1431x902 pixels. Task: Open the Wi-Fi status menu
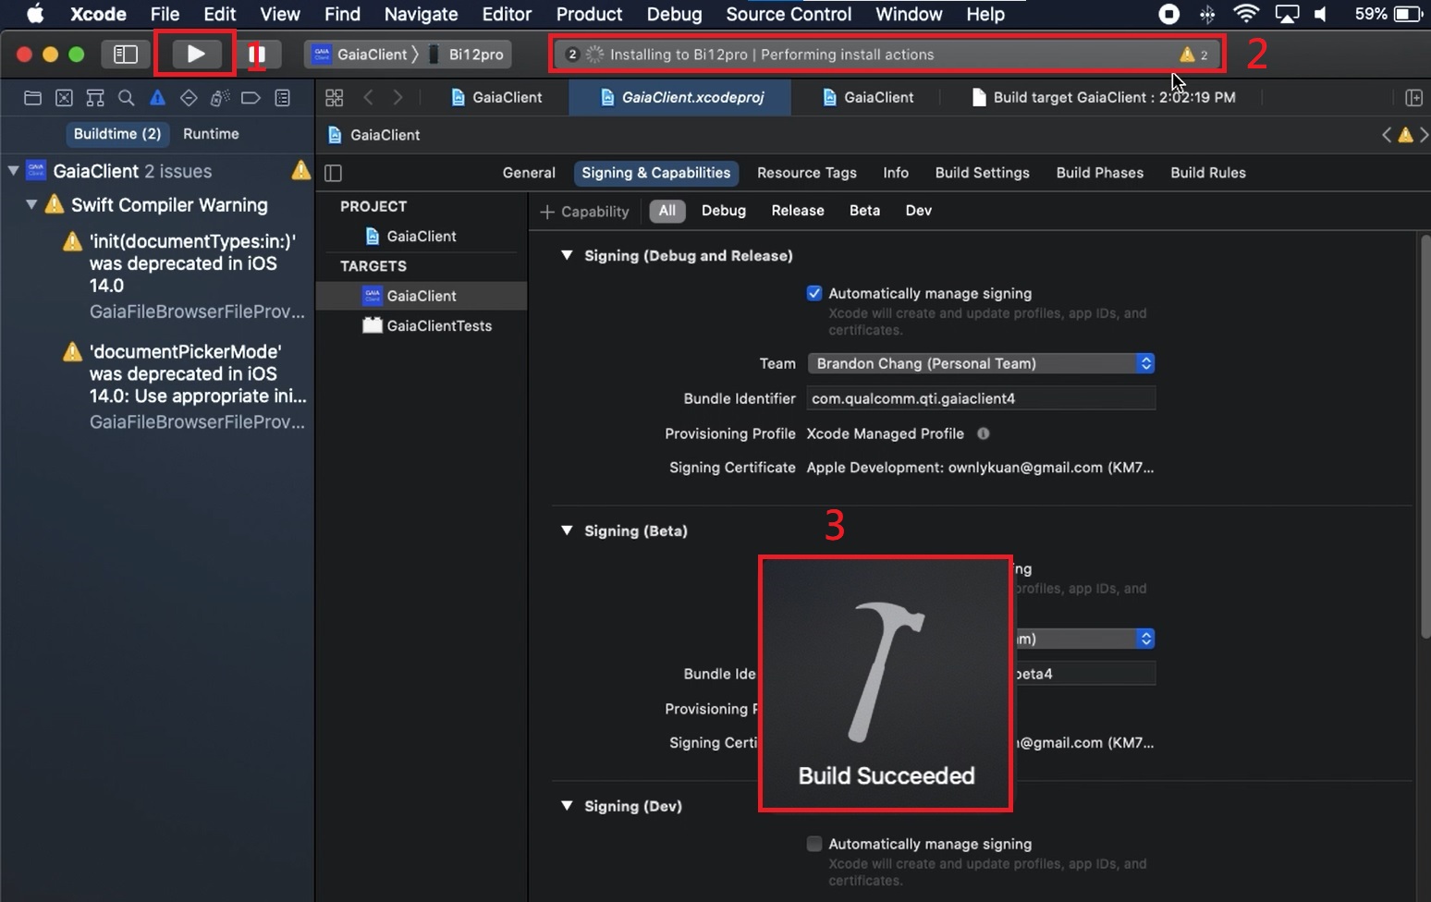pyautogui.click(x=1246, y=14)
